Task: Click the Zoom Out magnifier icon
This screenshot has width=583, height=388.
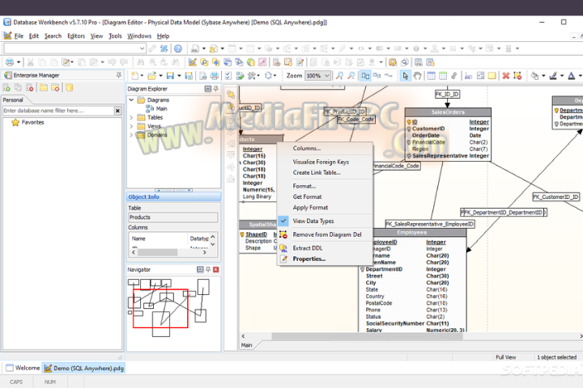Action: 351,76
